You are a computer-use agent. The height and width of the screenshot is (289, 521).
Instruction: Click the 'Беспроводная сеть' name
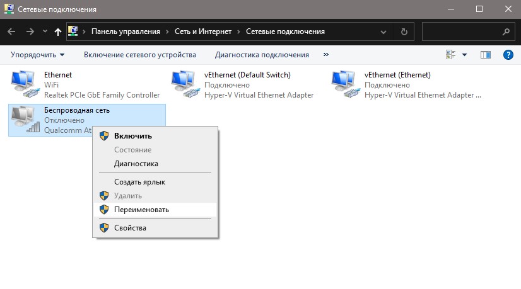click(77, 110)
